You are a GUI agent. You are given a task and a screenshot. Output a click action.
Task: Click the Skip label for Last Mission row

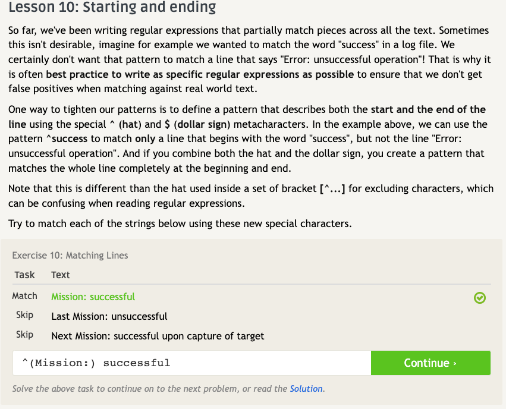pyautogui.click(x=24, y=315)
